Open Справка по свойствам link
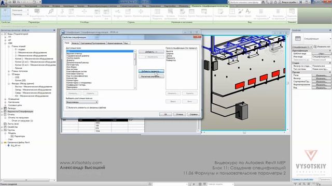Image resolution: width=332 pixels, height=186 pixels. tap(302, 179)
